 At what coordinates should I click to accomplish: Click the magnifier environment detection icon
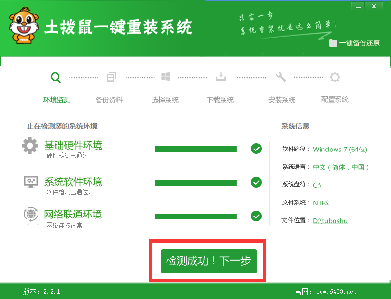point(56,77)
